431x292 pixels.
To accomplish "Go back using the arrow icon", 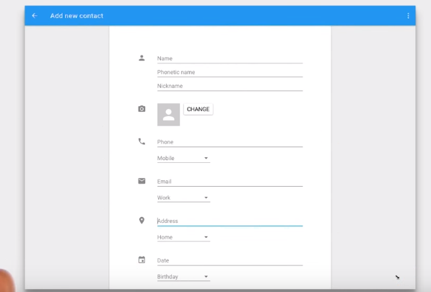I will click(x=35, y=16).
